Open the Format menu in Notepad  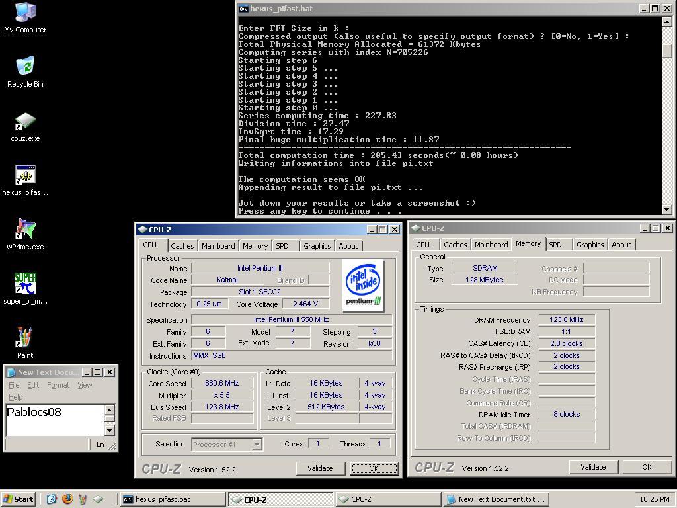58,386
